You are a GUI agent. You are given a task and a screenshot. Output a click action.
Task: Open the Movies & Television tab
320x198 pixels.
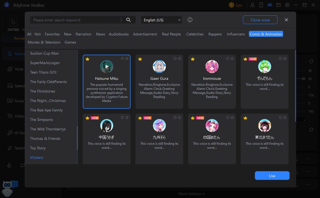tap(44, 42)
